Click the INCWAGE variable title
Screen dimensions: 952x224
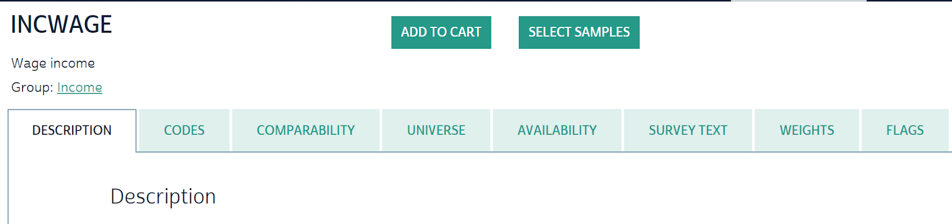click(x=61, y=24)
